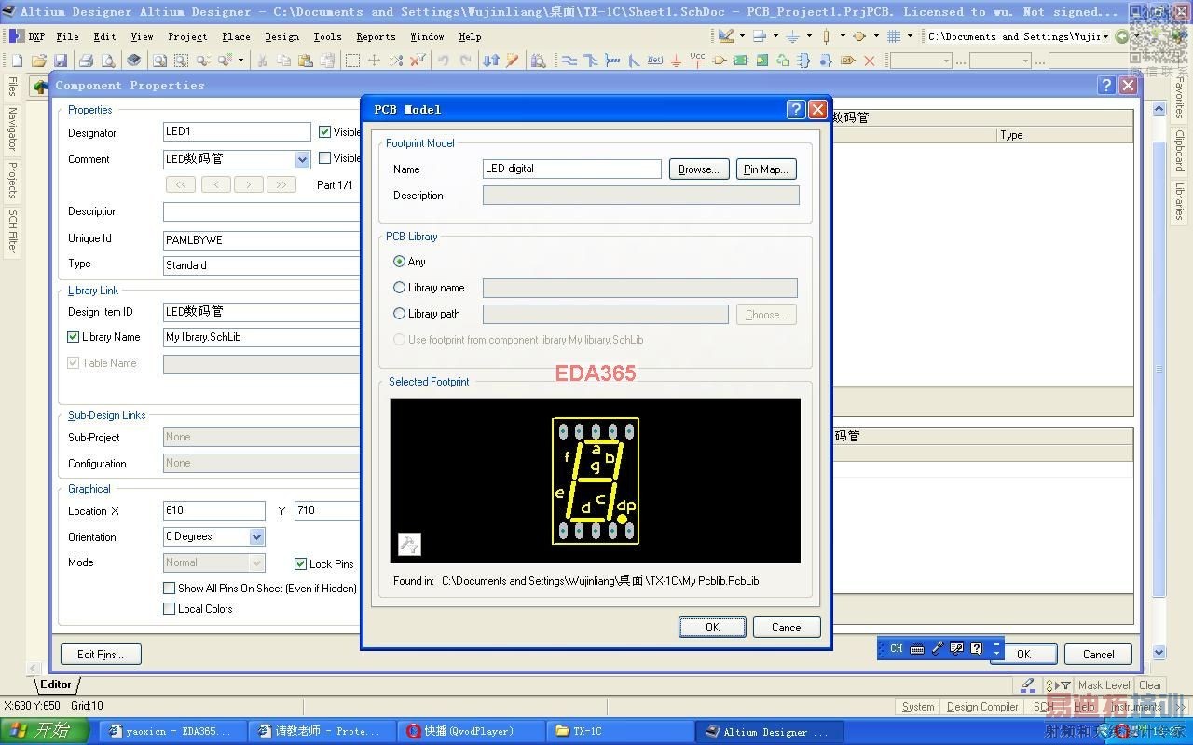The width and height of the screenshot is (1193, 745).
Task: Click the GND power port icon
Action: (677, 61)
